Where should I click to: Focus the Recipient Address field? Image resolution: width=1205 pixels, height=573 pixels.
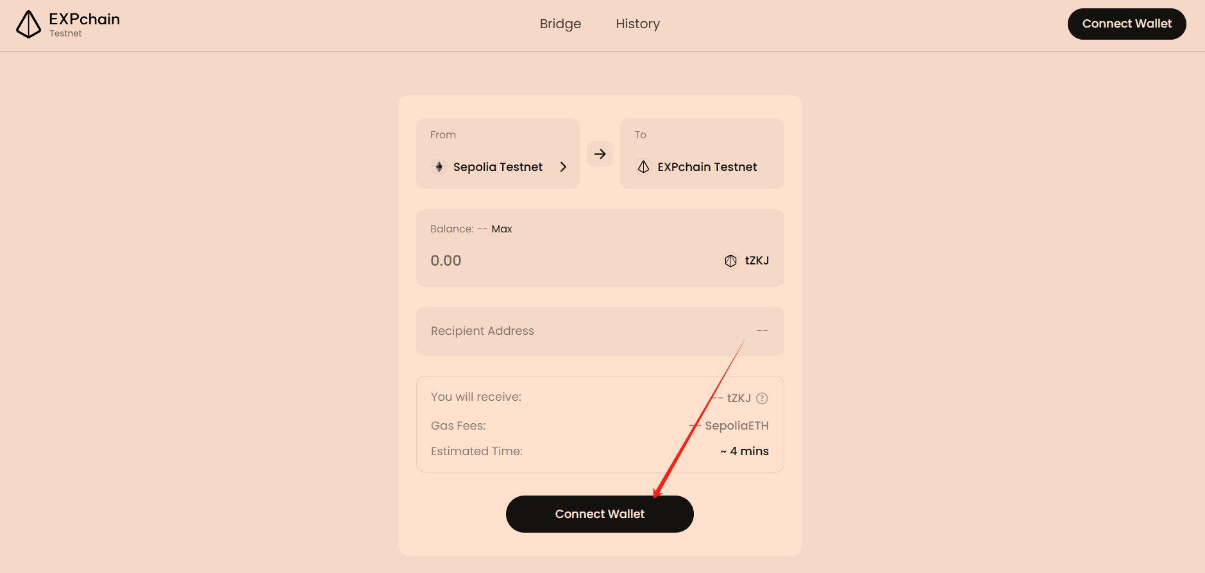coord(600,331)
